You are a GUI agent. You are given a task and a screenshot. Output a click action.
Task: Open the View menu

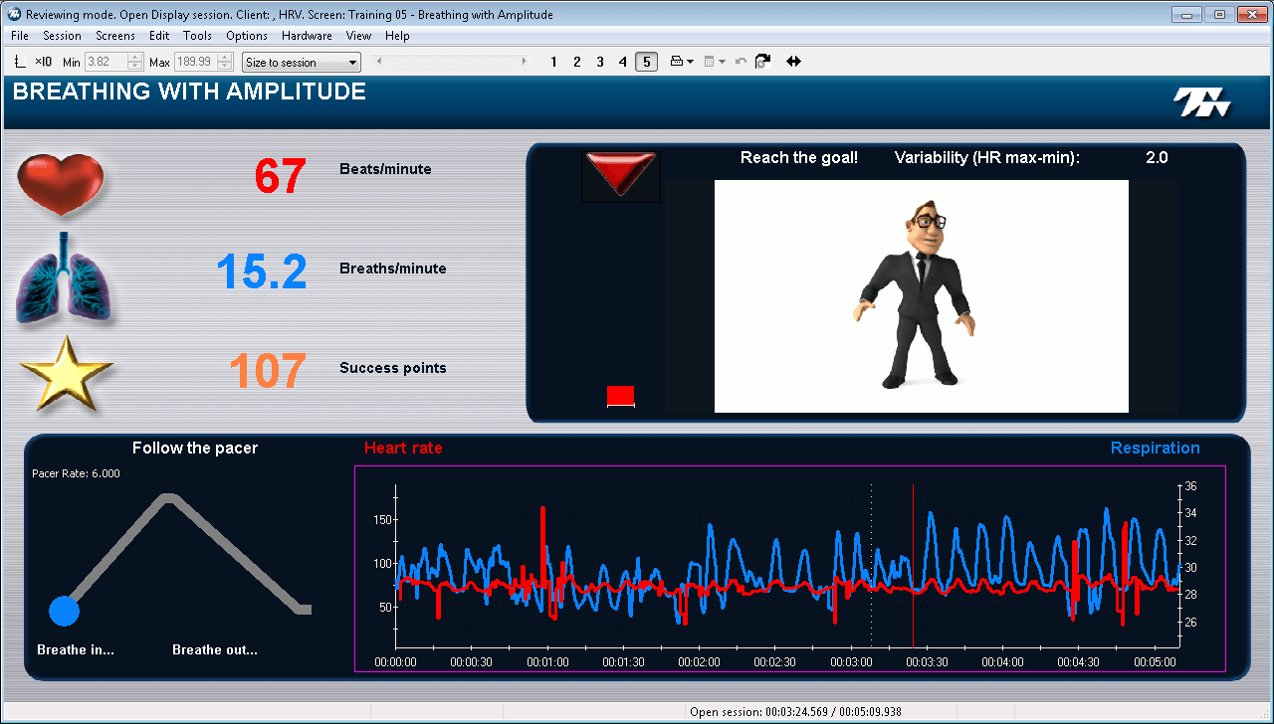click(x=358, y=36)
